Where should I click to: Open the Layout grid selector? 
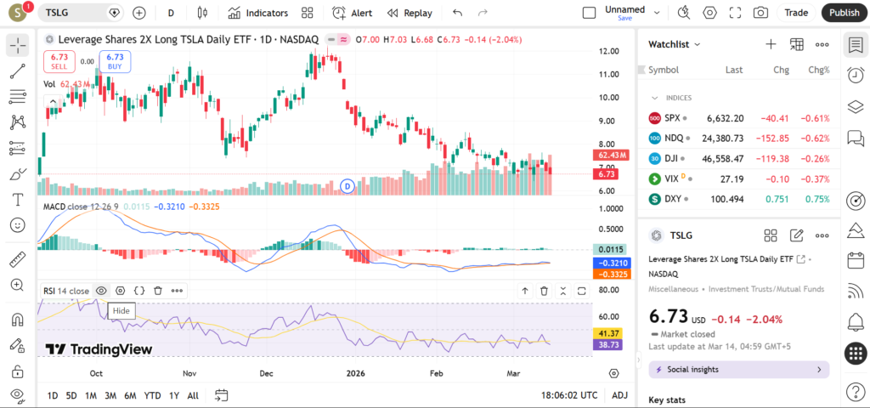[307, 13]
